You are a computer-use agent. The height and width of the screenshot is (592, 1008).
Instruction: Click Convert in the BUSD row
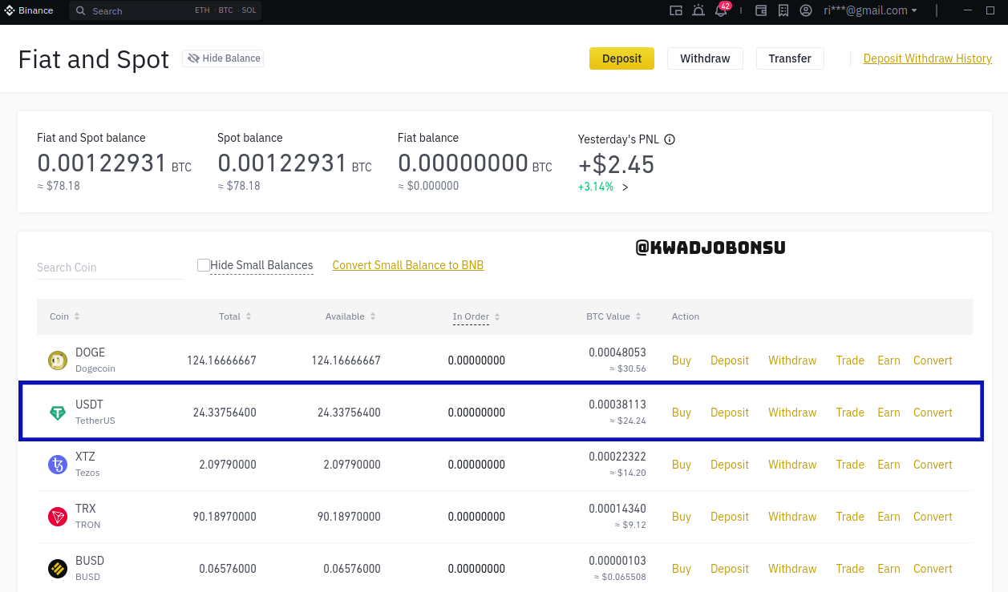click(x=933, y=569)
